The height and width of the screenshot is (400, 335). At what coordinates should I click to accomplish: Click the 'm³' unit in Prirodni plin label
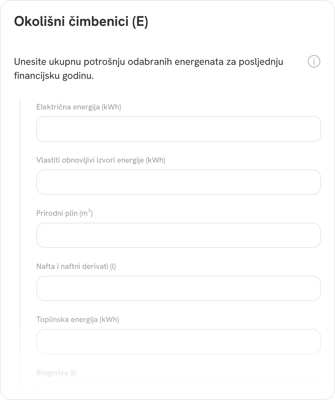86,213
